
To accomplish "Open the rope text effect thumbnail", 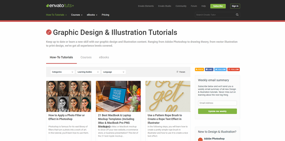I will [x=168, y=96].
